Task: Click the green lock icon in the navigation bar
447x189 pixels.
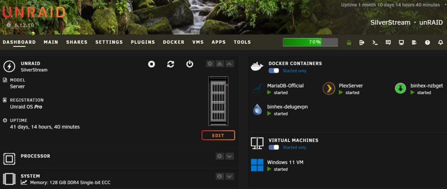Action: [x=349, y=43]
